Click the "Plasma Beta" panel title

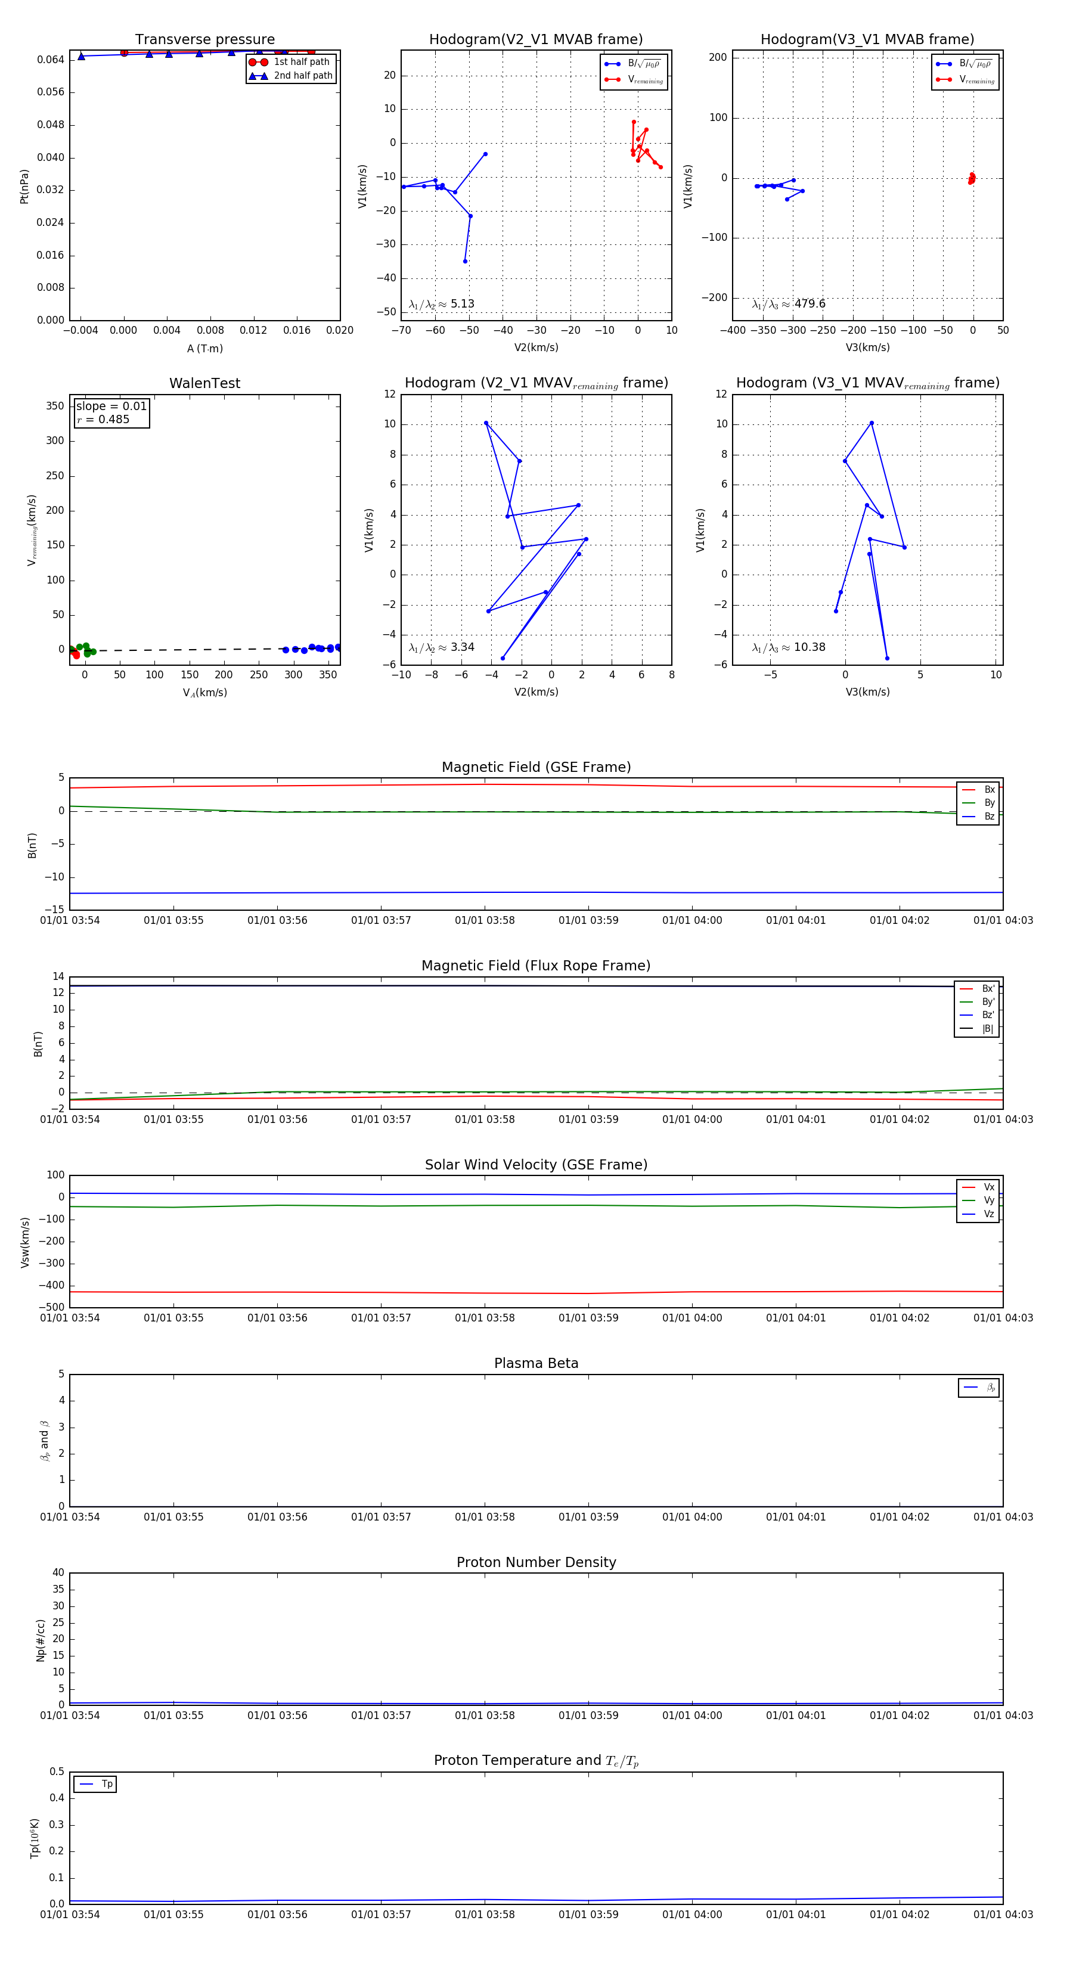536,1363
